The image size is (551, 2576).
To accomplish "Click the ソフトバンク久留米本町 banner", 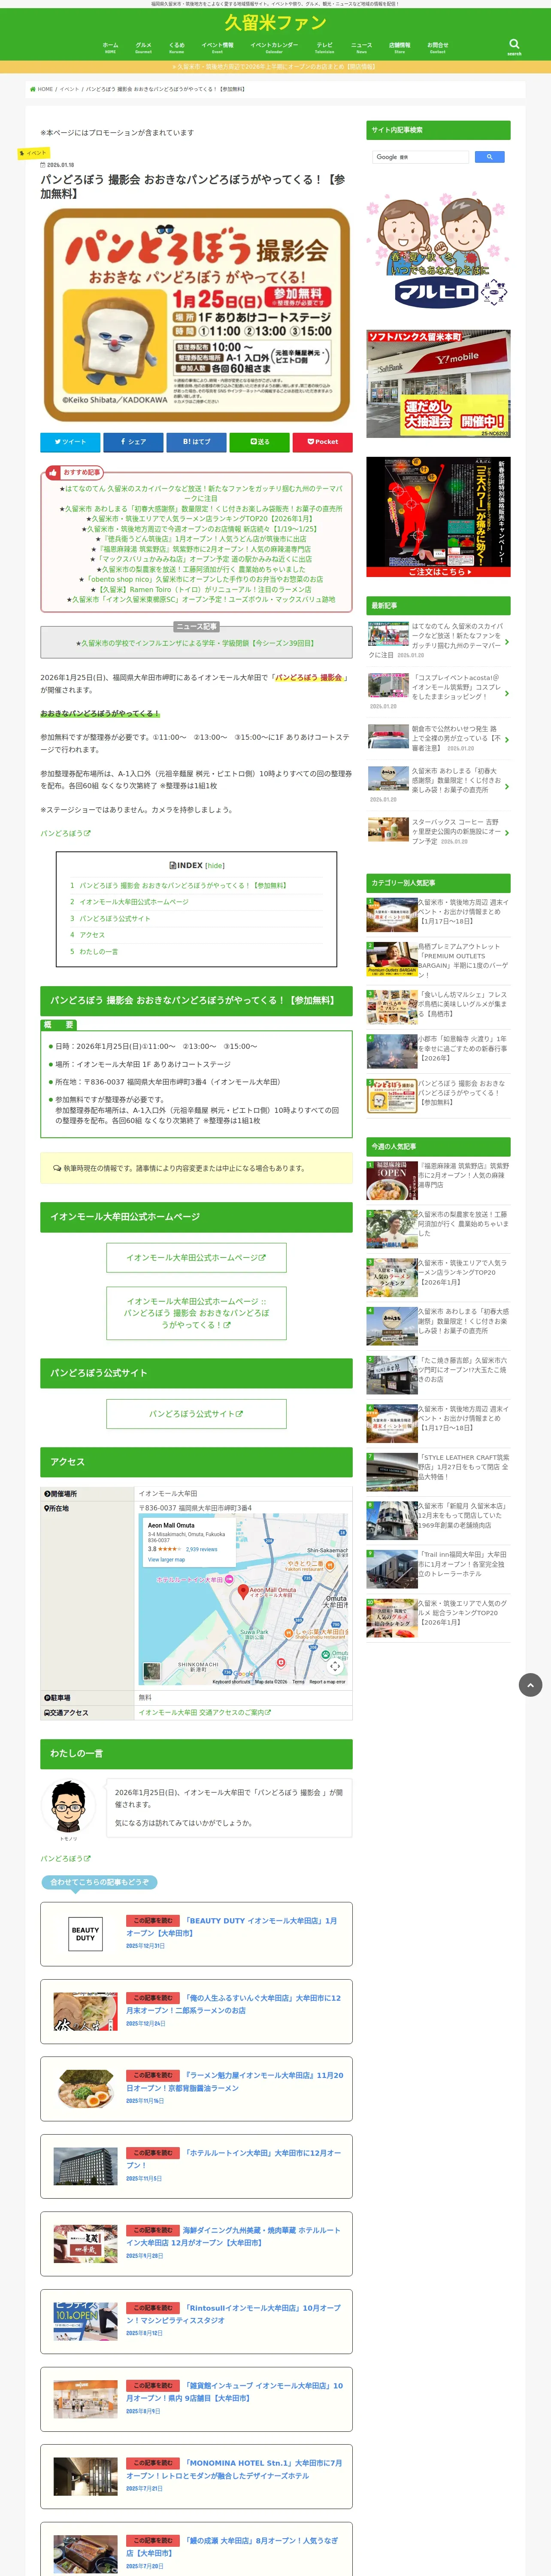I will pyautogui.click(x=438, y=383).
